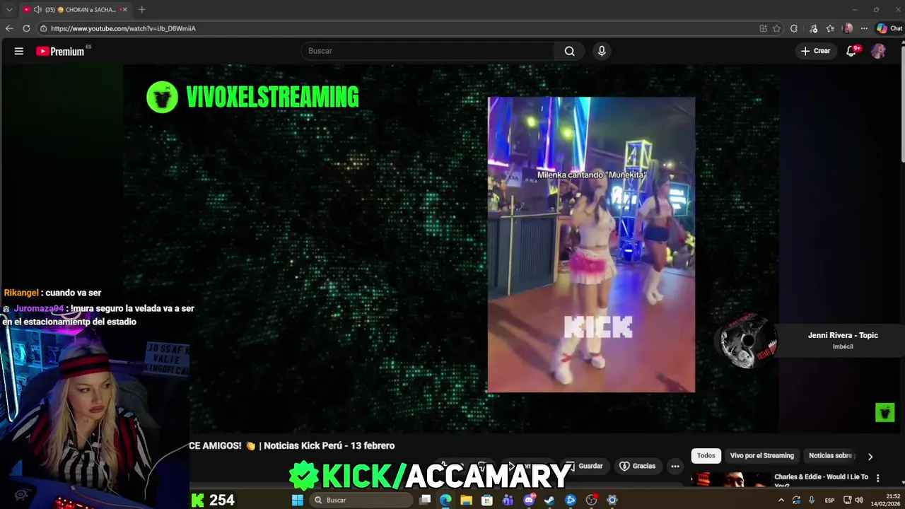The height and width of the screenshot is (509, 905).
Task: Click the YouTube search magnifier button
Action: (x=569, y=51)
